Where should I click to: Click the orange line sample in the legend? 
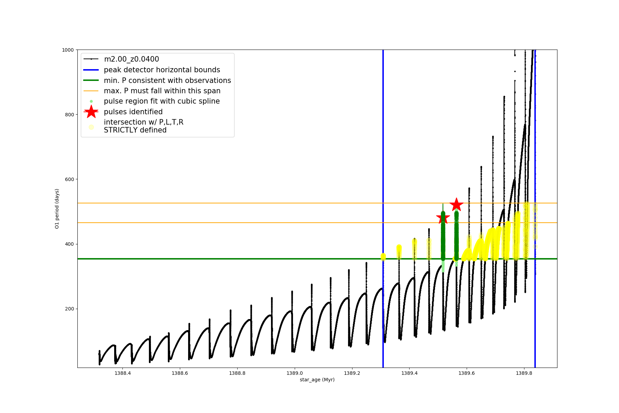tap(91, 91)
